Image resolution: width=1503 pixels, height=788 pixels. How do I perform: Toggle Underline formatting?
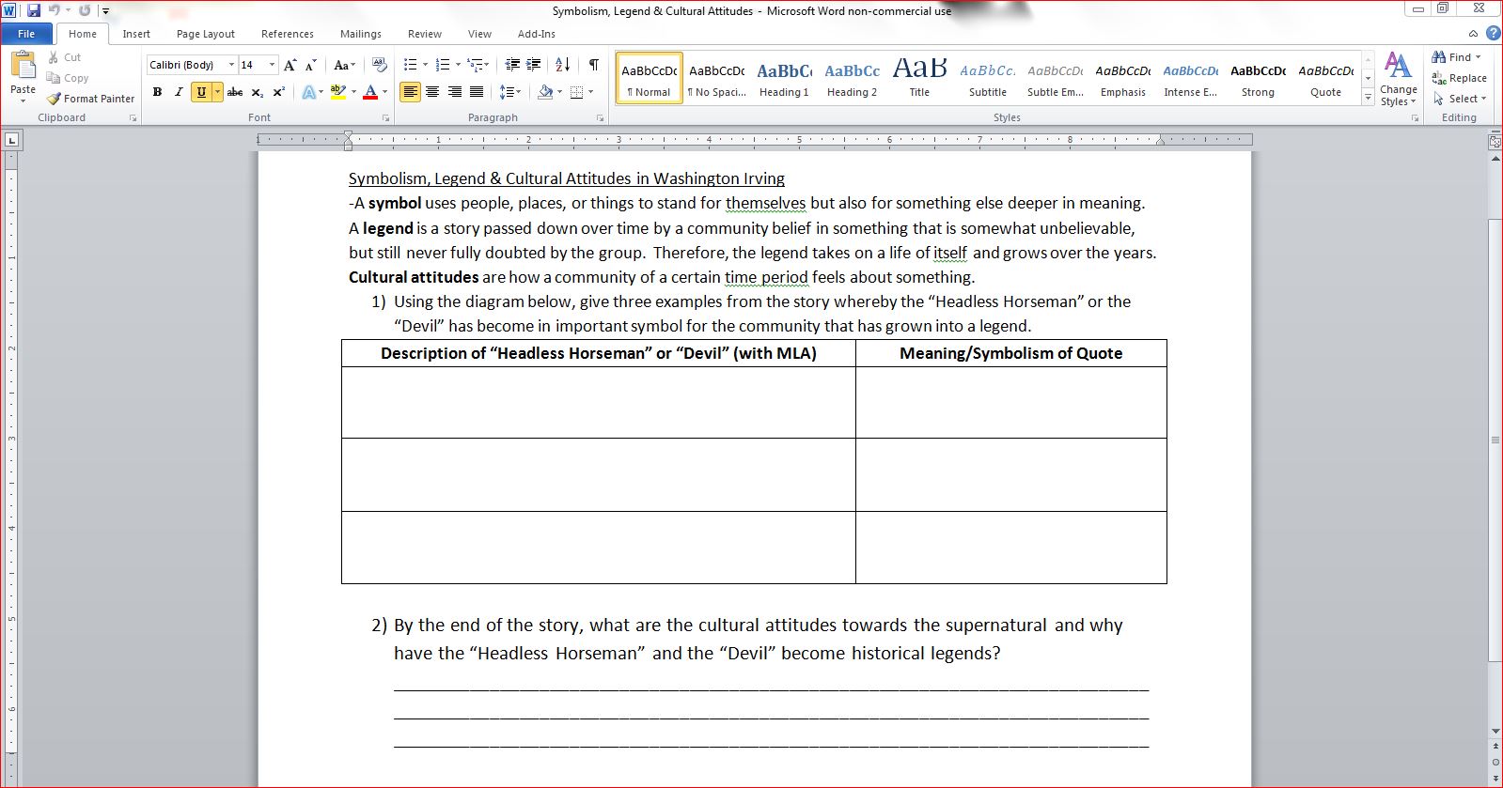[x=200, y=92]
